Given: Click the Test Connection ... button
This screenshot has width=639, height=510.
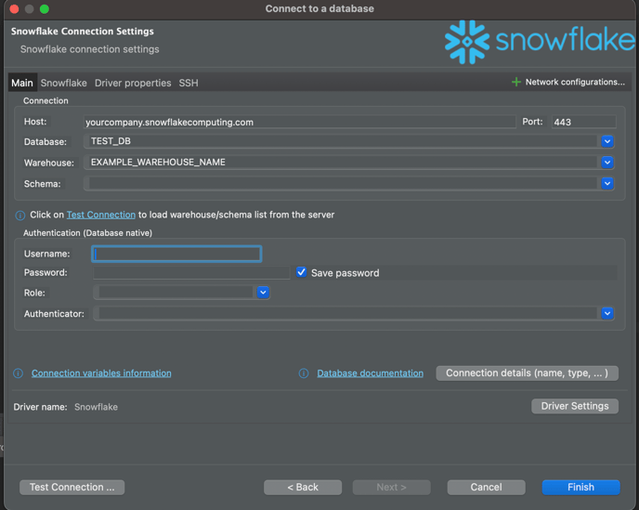Looking at the screenshot, I should pyautogui.click(x=72, y=487).
